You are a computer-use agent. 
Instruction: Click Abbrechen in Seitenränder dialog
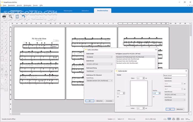[x=180, y=109]
